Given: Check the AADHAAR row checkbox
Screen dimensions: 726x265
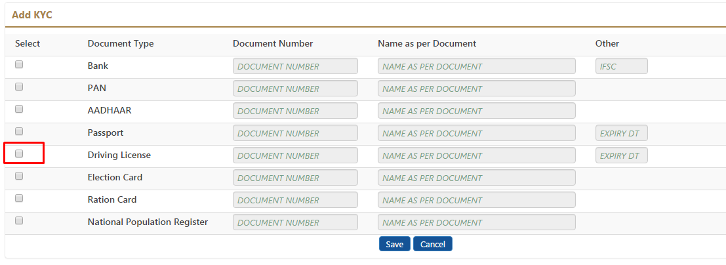Looking at the screenshot, I should (x=19, y=109).
